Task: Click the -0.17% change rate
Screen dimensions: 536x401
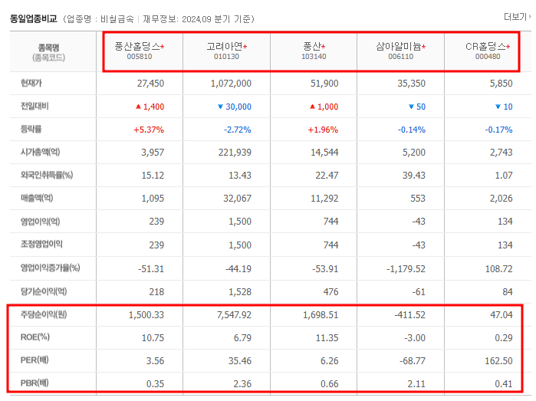Action: click(x=498, y=130)
